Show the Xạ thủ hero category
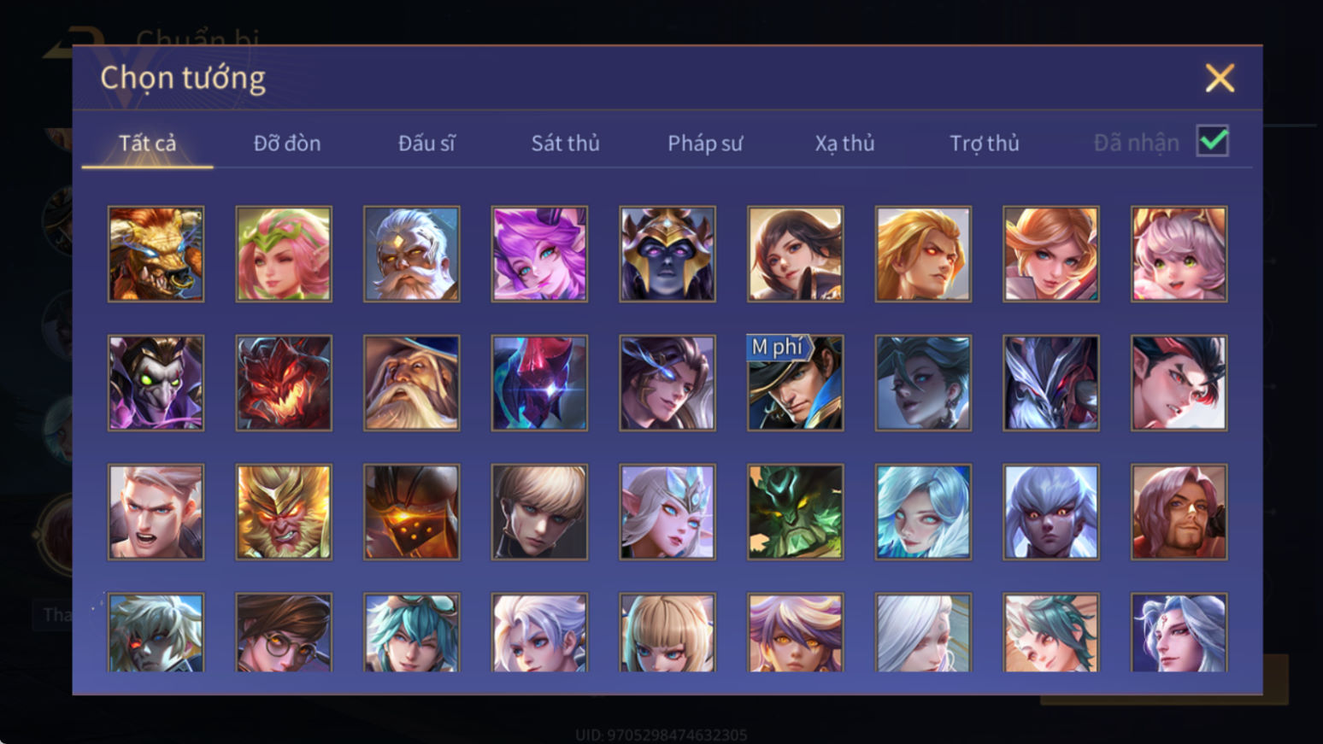The height and width of the screenshot is (744, 1323). point(844,143)
